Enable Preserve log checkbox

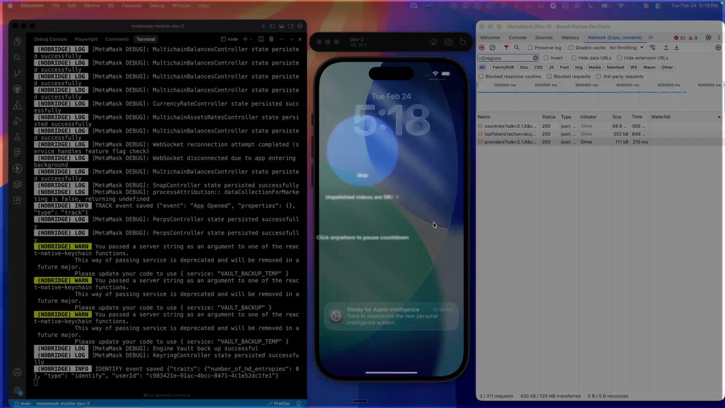(x=530, y=48)
